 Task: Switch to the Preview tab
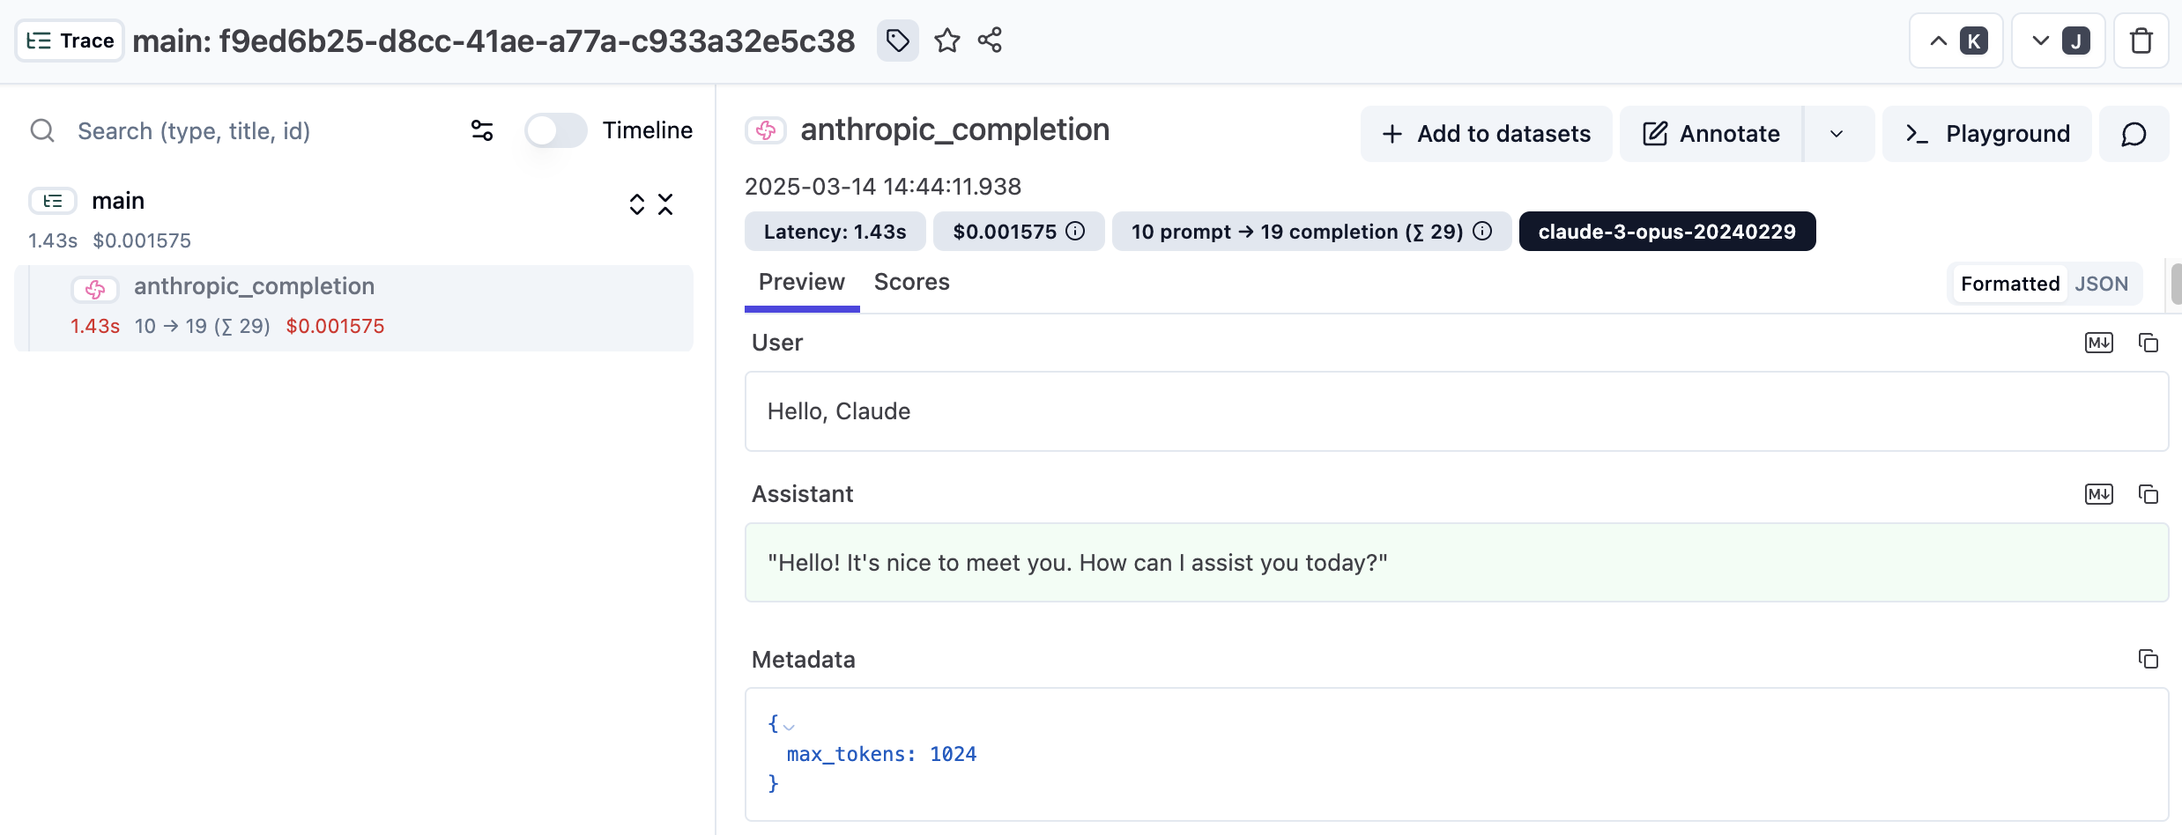pyautogui.click(x=802, y=283)
